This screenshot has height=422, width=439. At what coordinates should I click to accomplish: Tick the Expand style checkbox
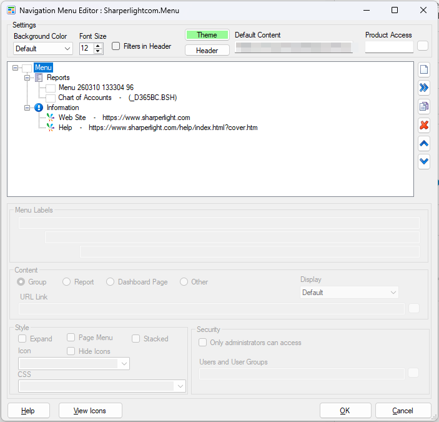(x=22, y=338)
